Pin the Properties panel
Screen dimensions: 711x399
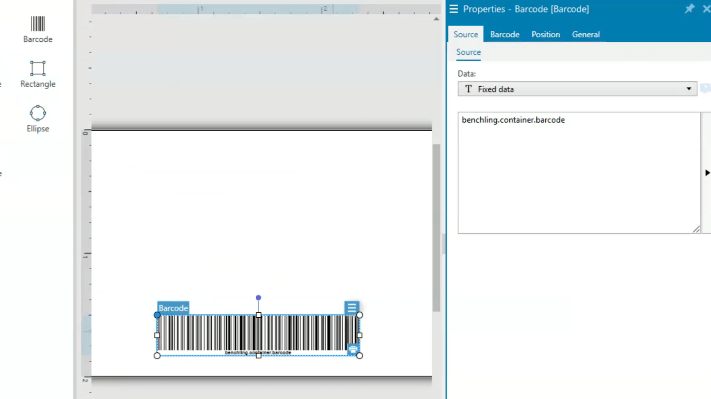coord(689,8)
